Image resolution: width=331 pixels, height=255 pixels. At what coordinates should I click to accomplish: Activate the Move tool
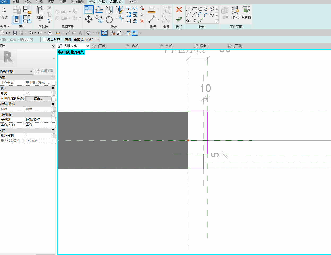point(88,19)
